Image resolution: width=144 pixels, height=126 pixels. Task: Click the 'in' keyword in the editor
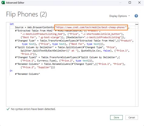(11, 70)
